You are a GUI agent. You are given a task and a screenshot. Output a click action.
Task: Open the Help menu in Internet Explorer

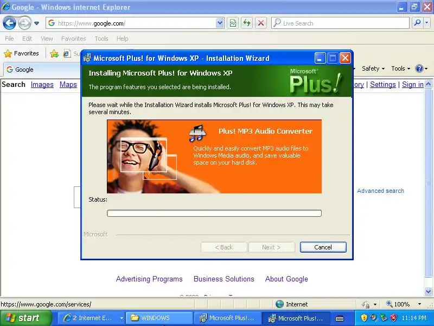tap(123, 39)
